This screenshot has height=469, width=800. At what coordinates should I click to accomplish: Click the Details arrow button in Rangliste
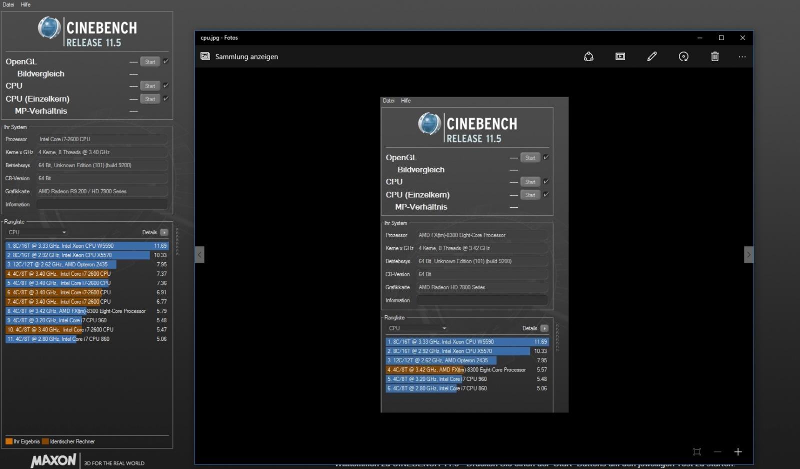point(164,232)
